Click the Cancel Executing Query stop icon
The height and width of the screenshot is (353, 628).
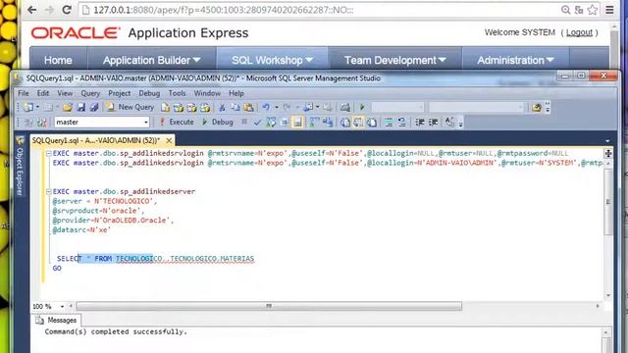click(x=244, y=122)
